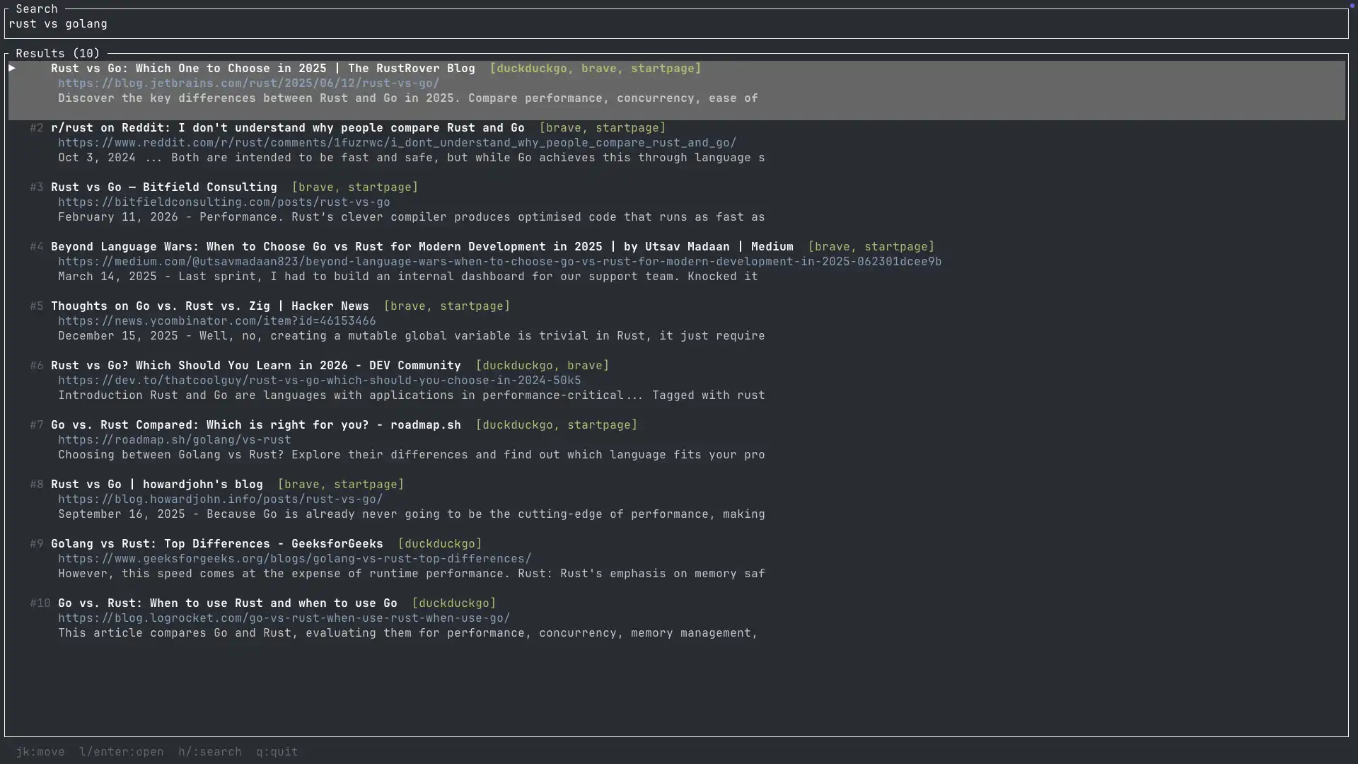Click the "[duckduckgo, brave, startpage]" source tag
Image resolution: width=1358 pixels, height=764 pixels.
click(x=596, y=69)
